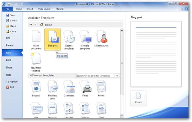Open the Faxes template category
Screen dimensions: 192x122
pyautogui.click(x=85, y=87)
